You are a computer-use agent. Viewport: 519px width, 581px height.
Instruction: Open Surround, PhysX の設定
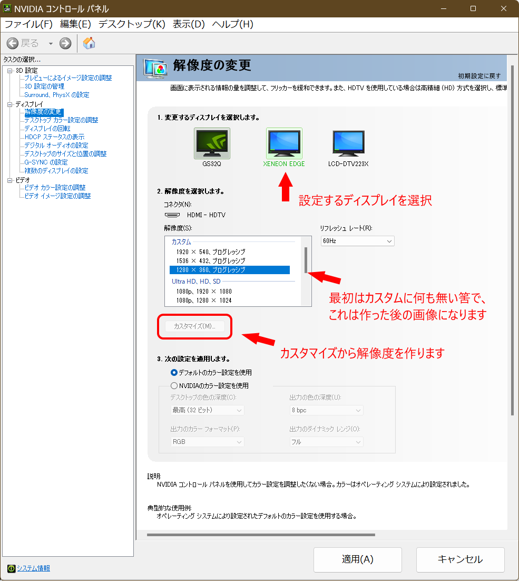coord(57,95)
